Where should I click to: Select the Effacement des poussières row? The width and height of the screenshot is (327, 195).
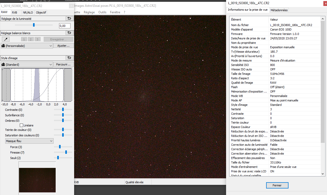point(275,158)
